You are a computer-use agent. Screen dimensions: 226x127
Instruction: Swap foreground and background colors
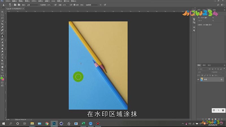pyautogui.click(x=3, y=76)
